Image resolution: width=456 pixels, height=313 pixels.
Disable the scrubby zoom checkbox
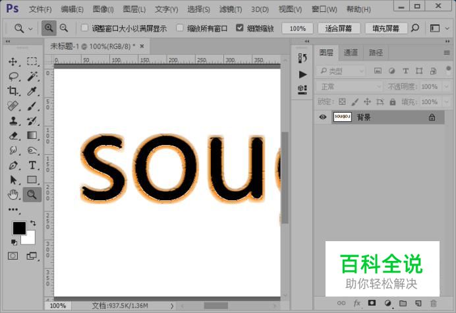pyautogui.click(x=239, y=28)
